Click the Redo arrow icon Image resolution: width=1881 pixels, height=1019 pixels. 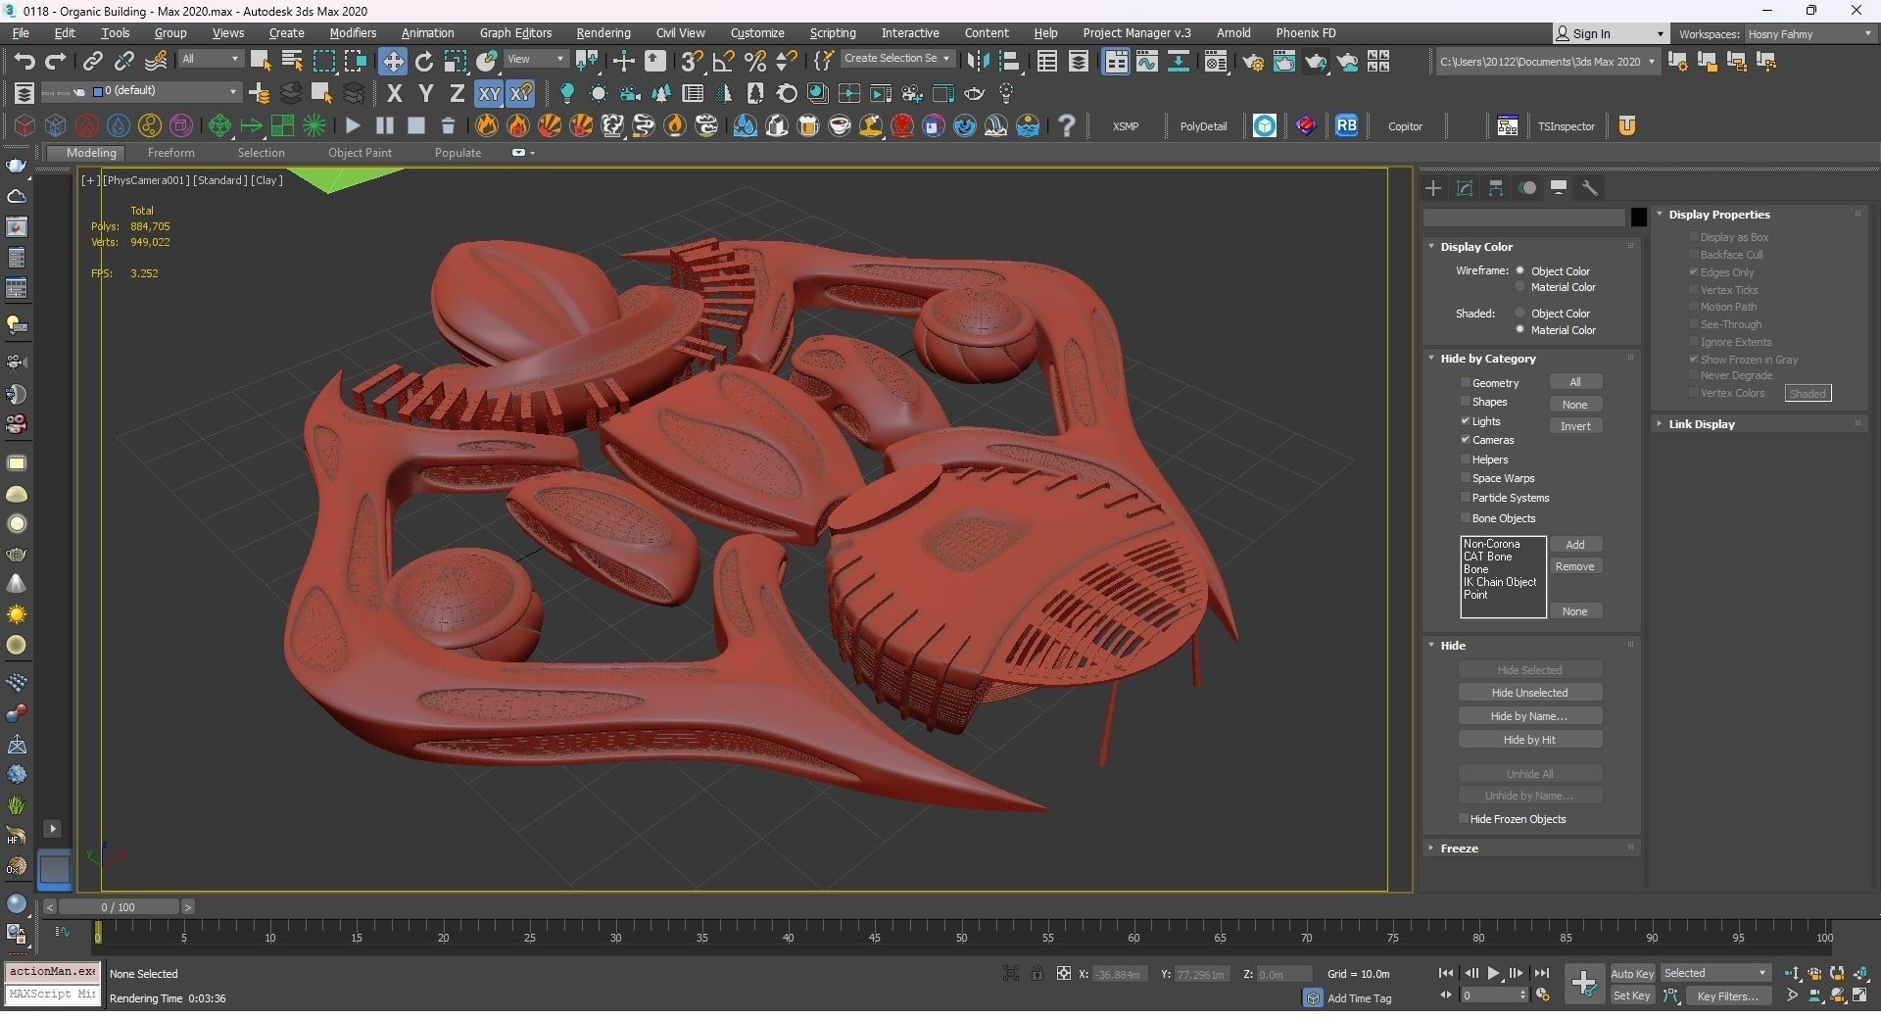pos(56,61)
